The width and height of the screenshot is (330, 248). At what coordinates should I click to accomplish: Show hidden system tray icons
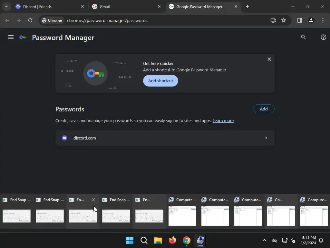coord(264,240)
